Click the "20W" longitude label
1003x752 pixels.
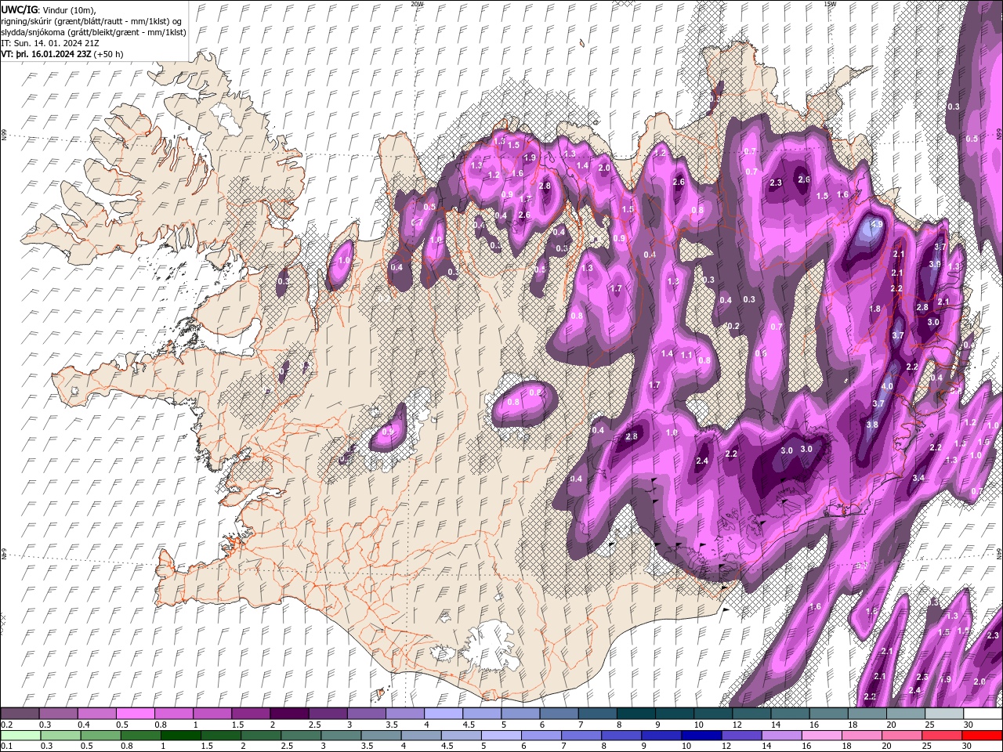click(x=417, y=4)
